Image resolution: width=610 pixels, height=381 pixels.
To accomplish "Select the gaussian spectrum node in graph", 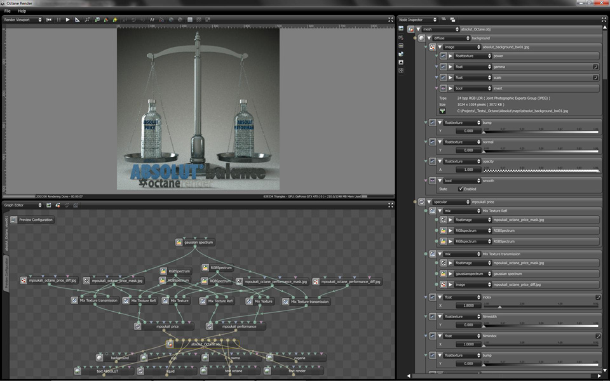I will (194, 242).
